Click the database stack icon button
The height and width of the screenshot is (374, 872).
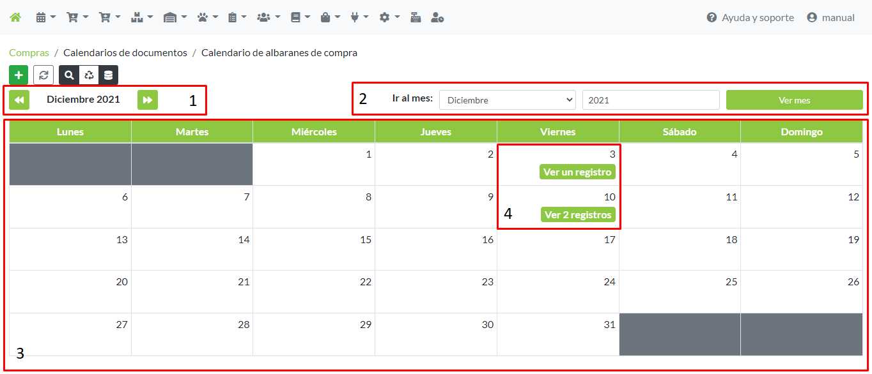click(108, 75)
